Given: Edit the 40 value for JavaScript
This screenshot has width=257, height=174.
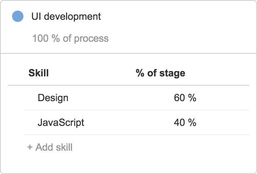Looking at the screenshot, I should pos(180,122).
